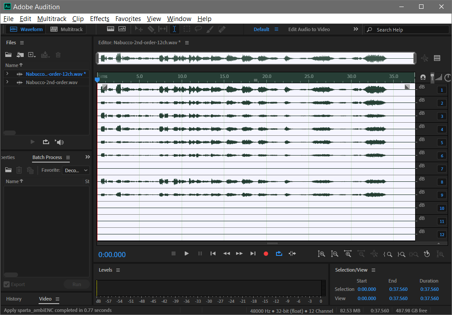Screen dimensions: 452x315
Task: Show the Spectral Pitch Display
Action: click(122, 29)
